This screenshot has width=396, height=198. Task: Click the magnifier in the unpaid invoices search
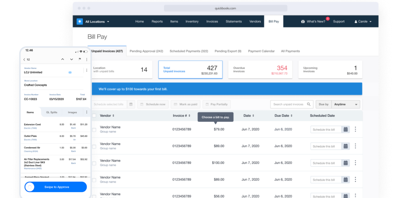click(x=309, y=104)
